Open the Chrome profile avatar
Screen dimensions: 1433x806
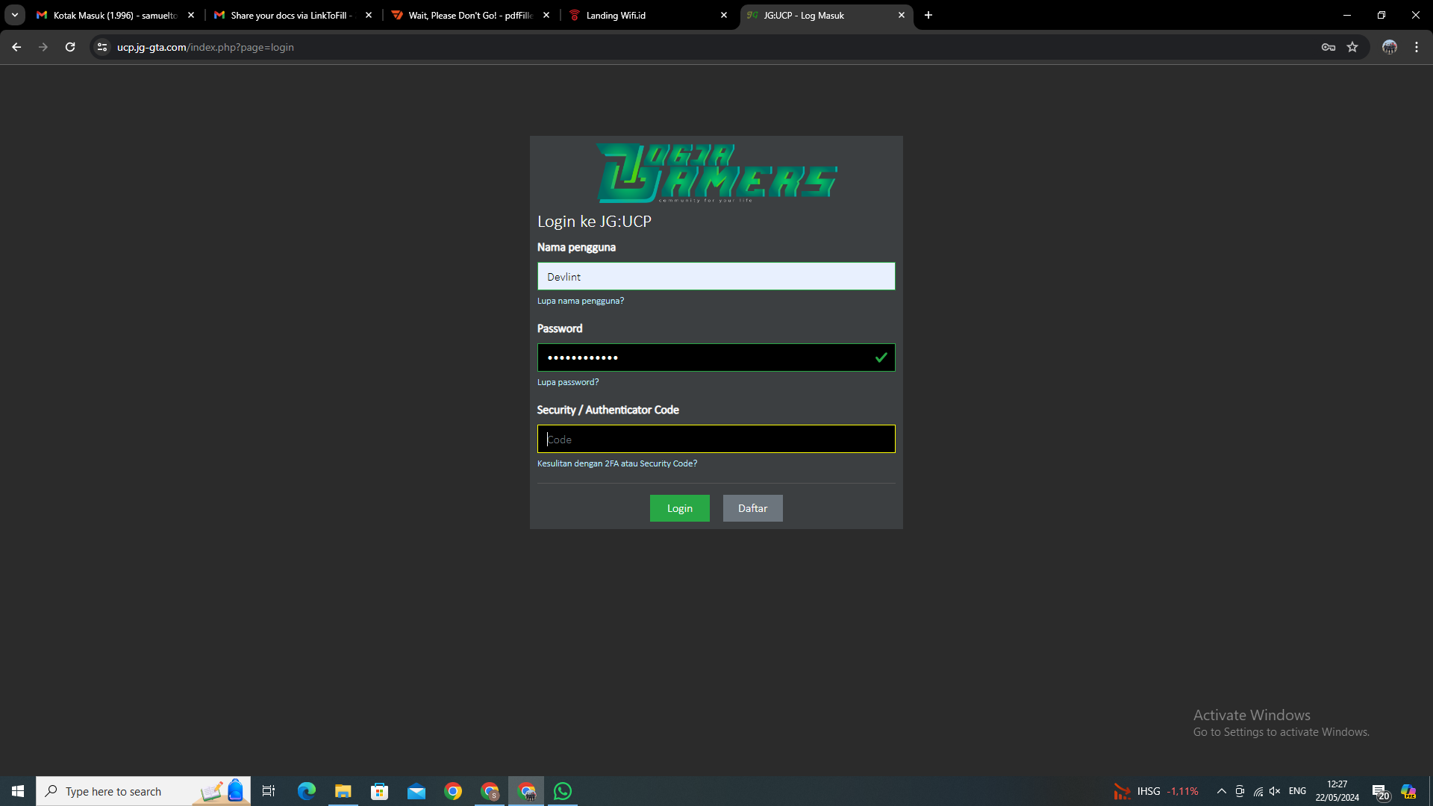(x=1390, y=47)
